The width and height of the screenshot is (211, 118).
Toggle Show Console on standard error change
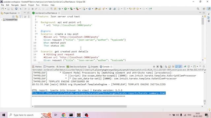(180, 67)
